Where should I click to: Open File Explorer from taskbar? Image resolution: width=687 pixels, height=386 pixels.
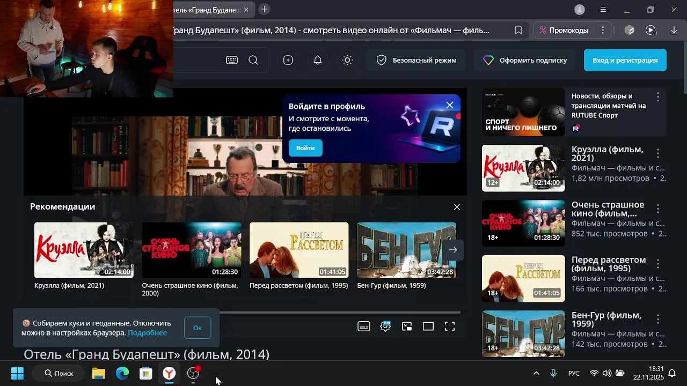click(99, 373)
